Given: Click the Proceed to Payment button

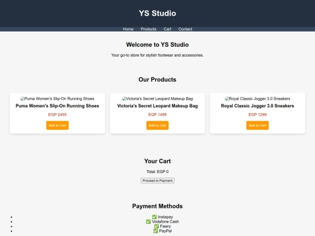Looking at the screenshot, I should [157, 181].
